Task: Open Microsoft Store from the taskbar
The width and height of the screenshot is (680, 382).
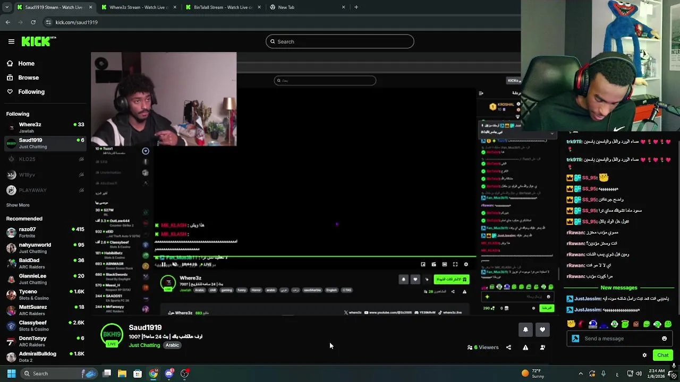Action: [x=138, y=374]
